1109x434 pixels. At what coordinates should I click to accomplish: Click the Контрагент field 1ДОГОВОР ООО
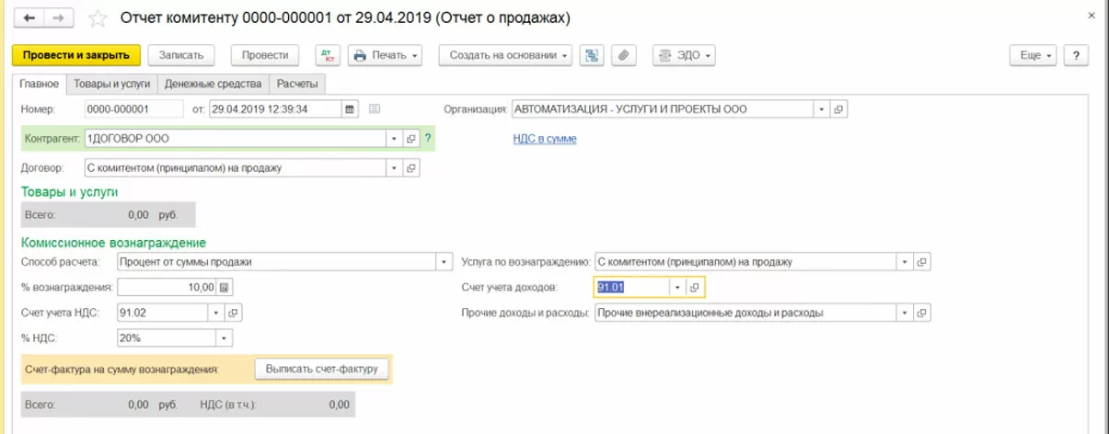click(x=236, y=139)
